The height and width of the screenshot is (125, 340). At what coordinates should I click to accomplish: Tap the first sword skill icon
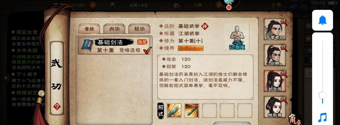click(174, 111)
